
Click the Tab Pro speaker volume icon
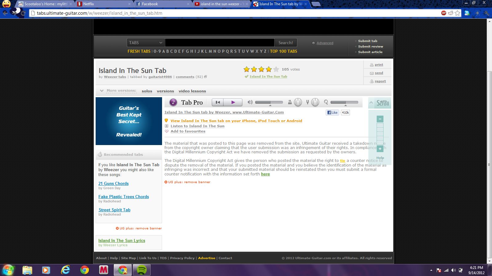point(250,102)
